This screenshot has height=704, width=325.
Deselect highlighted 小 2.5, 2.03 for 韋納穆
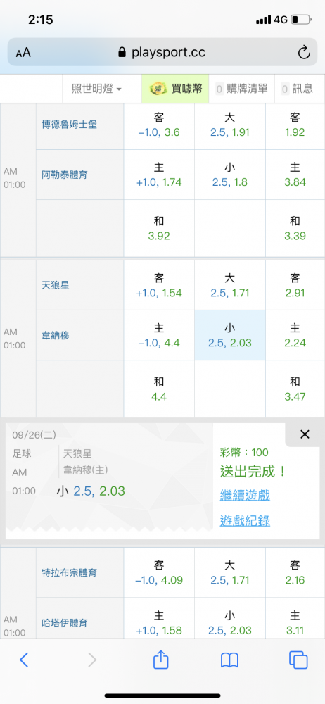coord(230,335)
